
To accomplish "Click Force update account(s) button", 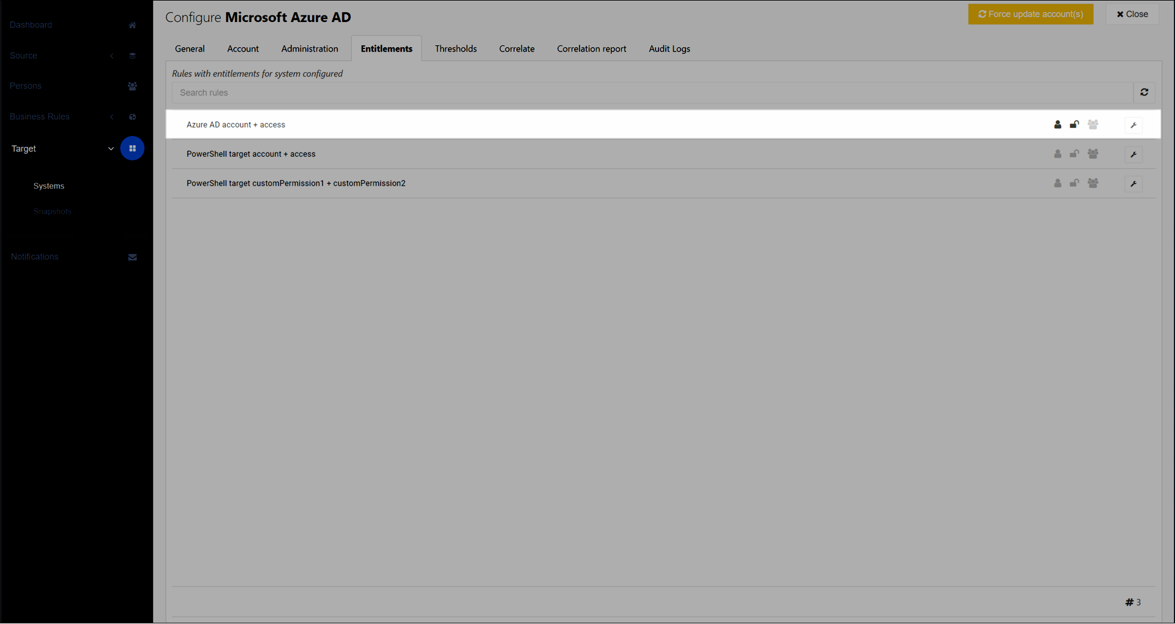I will [1031, 14].
